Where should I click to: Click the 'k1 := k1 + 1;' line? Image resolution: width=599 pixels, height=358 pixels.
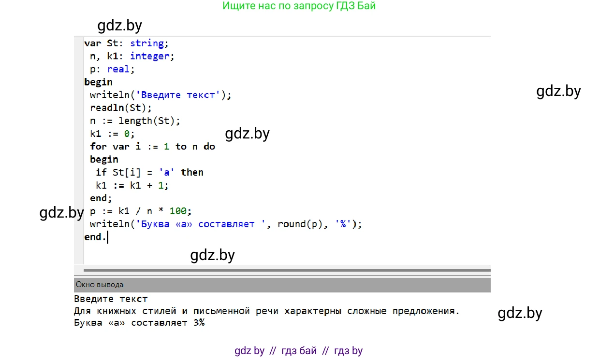132,185
